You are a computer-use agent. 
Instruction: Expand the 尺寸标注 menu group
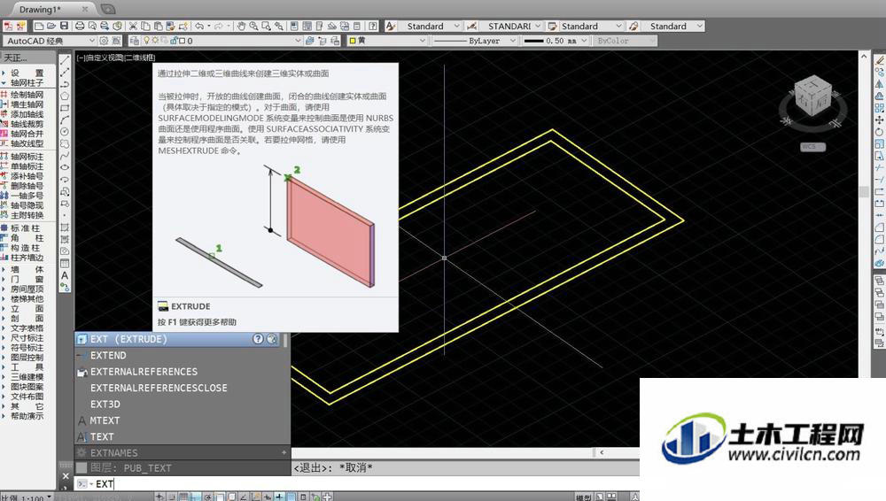point(27,338)
